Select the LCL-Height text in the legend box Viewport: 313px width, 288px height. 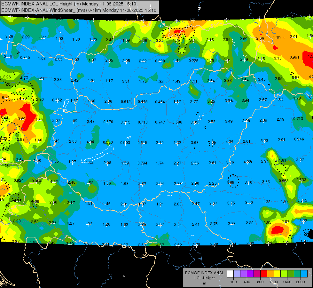[x=204, y=278]
